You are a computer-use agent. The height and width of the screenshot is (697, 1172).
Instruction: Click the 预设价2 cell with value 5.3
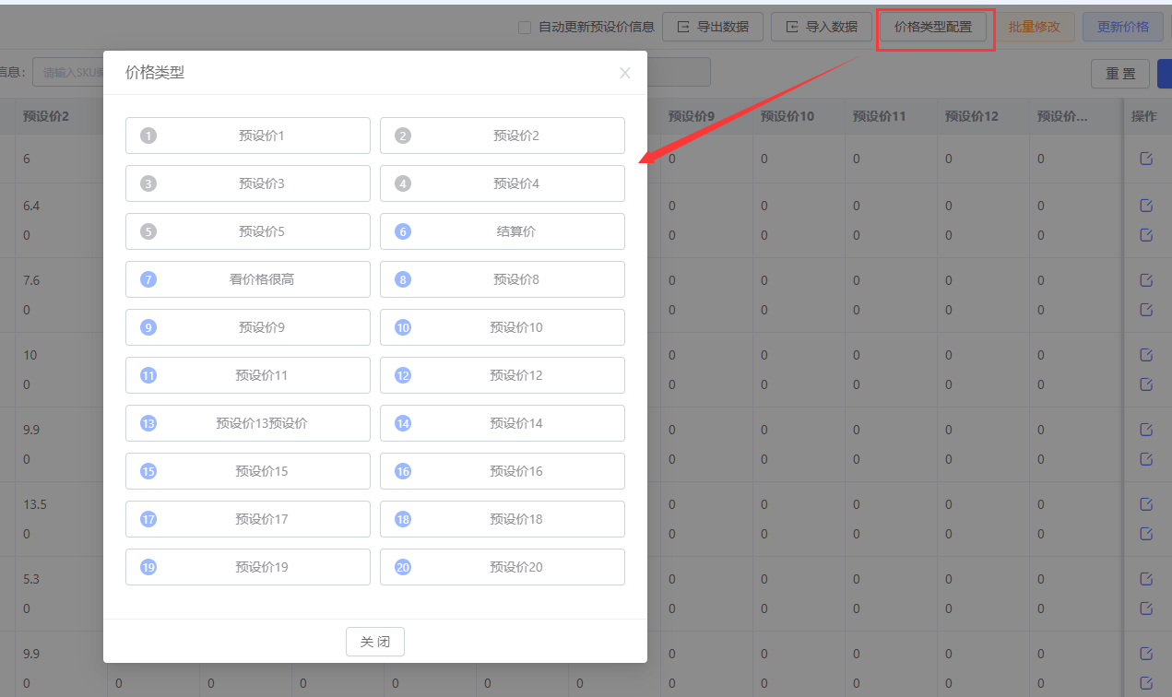point(31,579)
